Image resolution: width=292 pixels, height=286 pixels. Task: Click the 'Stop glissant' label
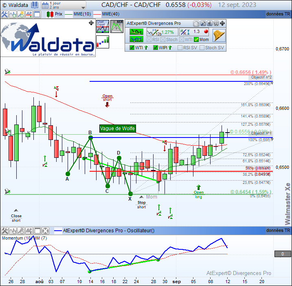click(258, 168)
